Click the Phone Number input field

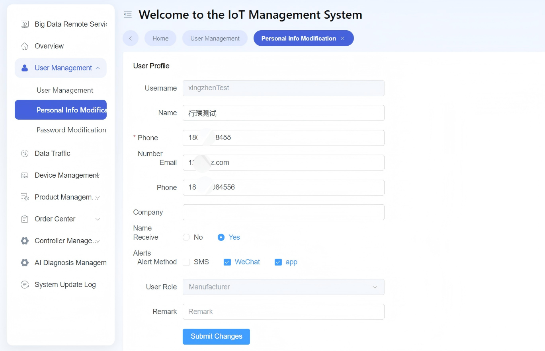pos(283,138)
